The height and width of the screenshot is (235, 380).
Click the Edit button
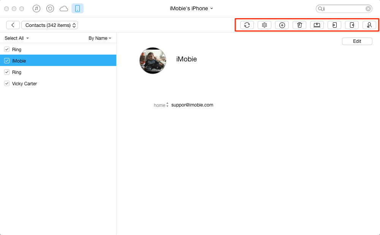tap(357, 41)
